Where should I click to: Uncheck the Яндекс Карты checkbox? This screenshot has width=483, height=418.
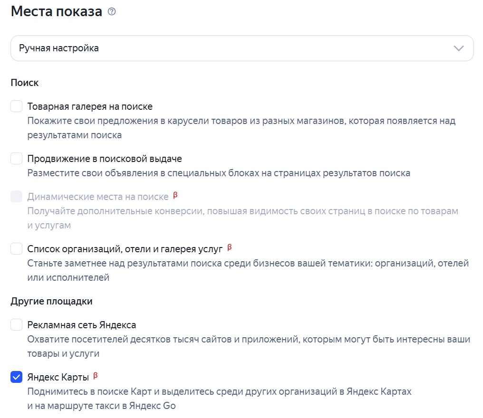(x=16, y=377)
